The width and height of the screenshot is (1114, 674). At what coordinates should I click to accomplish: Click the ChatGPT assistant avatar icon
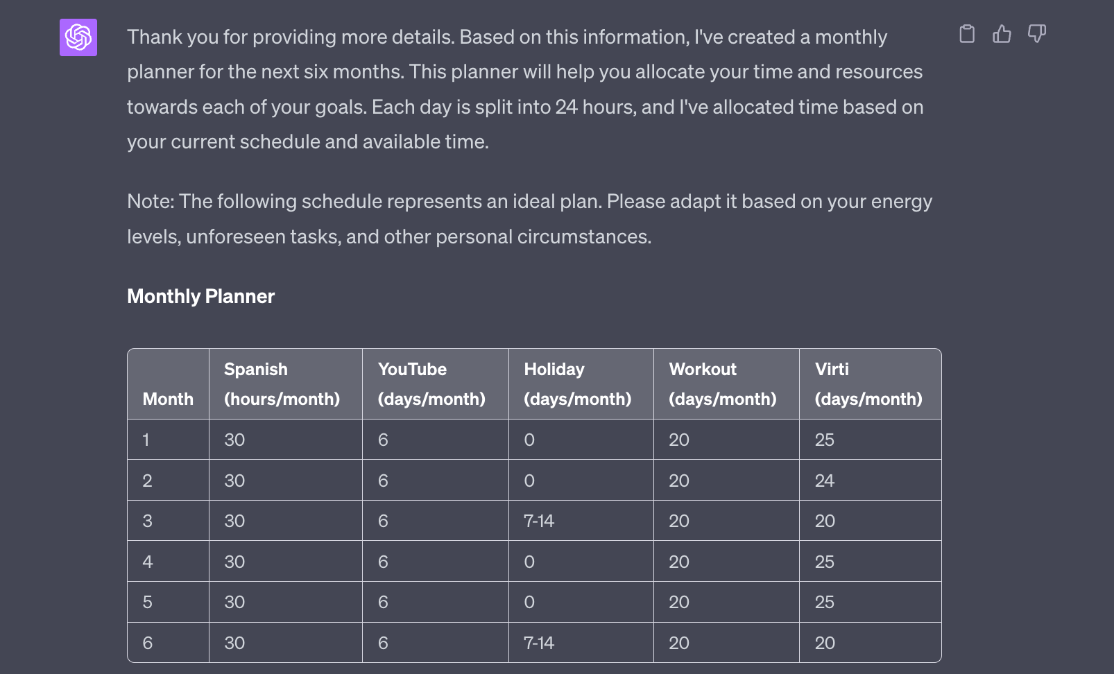pos(79,38)
